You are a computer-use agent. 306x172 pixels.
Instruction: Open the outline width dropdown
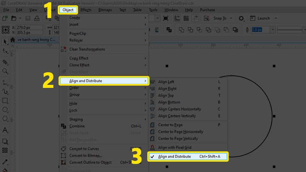point(273,30)
